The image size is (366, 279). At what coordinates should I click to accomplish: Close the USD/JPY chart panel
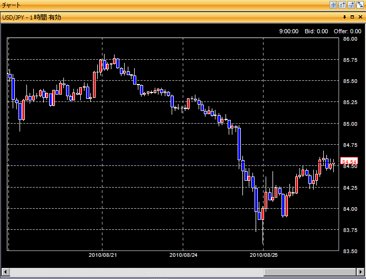(360, 17)
